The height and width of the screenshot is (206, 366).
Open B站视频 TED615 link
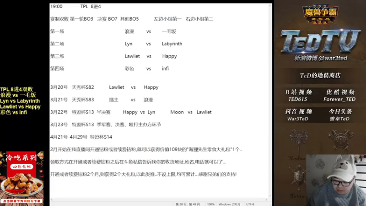pos(298,95)
